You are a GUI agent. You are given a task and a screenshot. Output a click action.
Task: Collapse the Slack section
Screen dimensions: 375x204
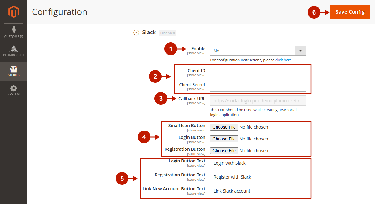136,33
